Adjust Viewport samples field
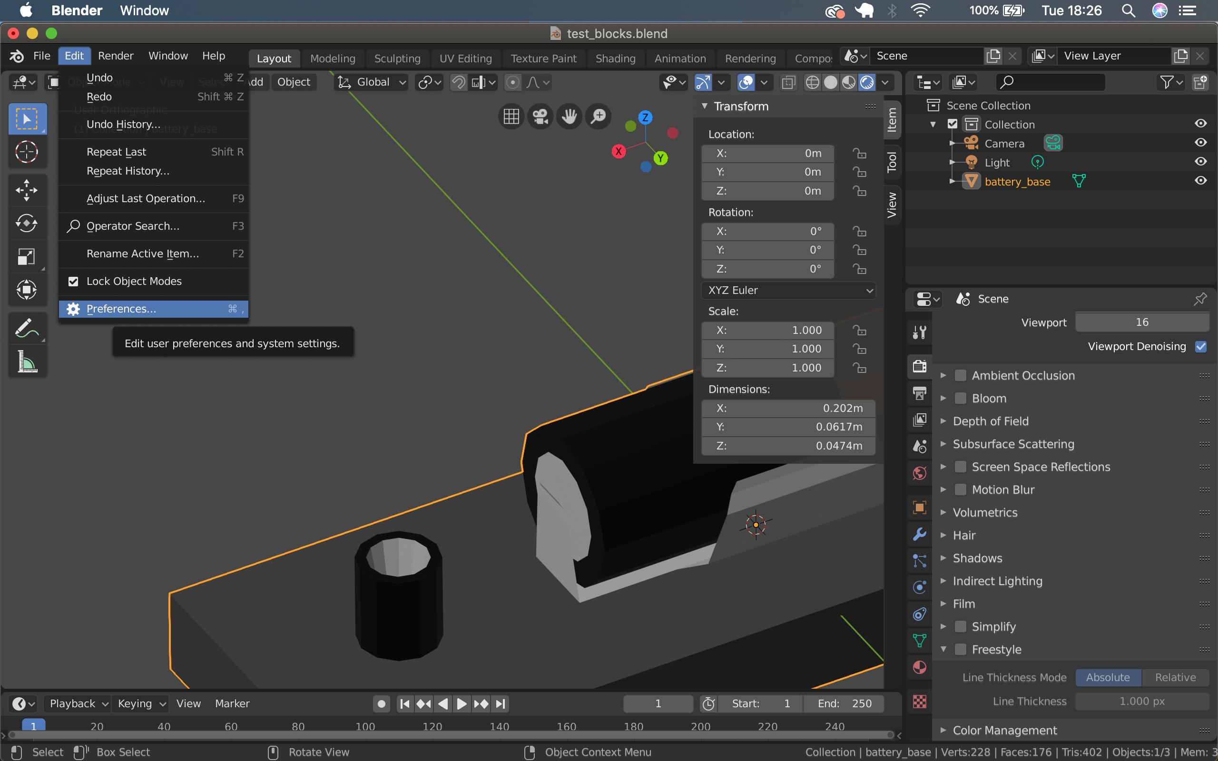 (1142, 322)
